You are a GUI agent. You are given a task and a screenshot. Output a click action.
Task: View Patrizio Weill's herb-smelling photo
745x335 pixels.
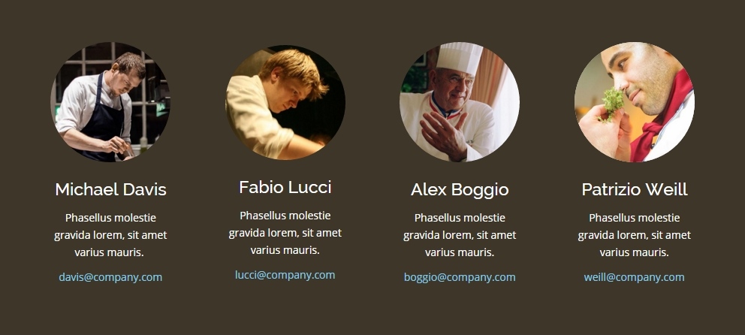tap(635, 102)
